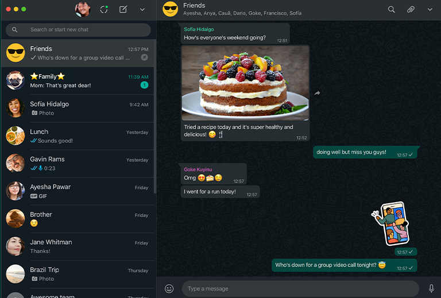This screenshot has height=298, width=441.
Task: Click the Photo camera icon in Sofia Hidalgo row
Action: [34, 113]
